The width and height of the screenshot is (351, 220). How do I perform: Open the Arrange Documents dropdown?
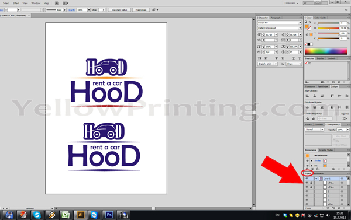coord(66,3)
